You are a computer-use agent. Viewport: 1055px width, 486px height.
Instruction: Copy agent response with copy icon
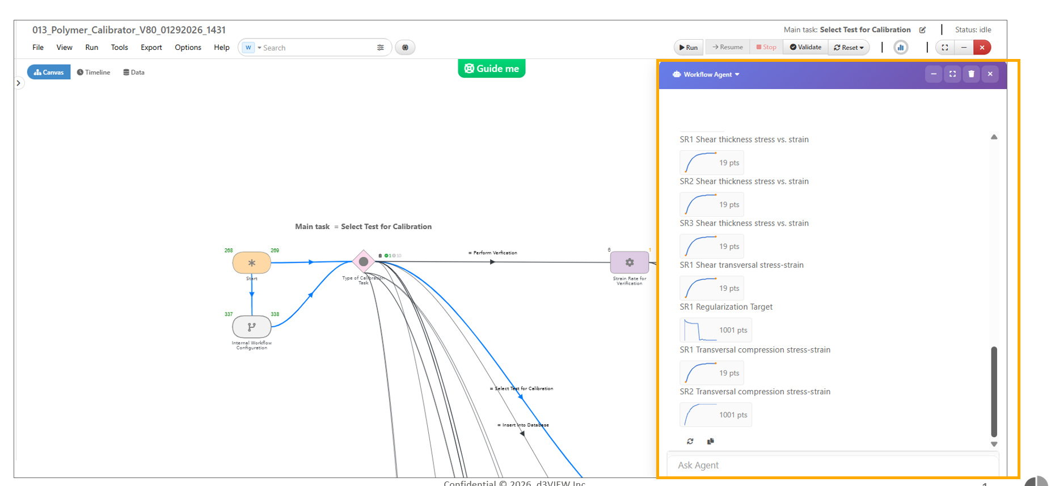pyautogui.click(x=710, y=441)
